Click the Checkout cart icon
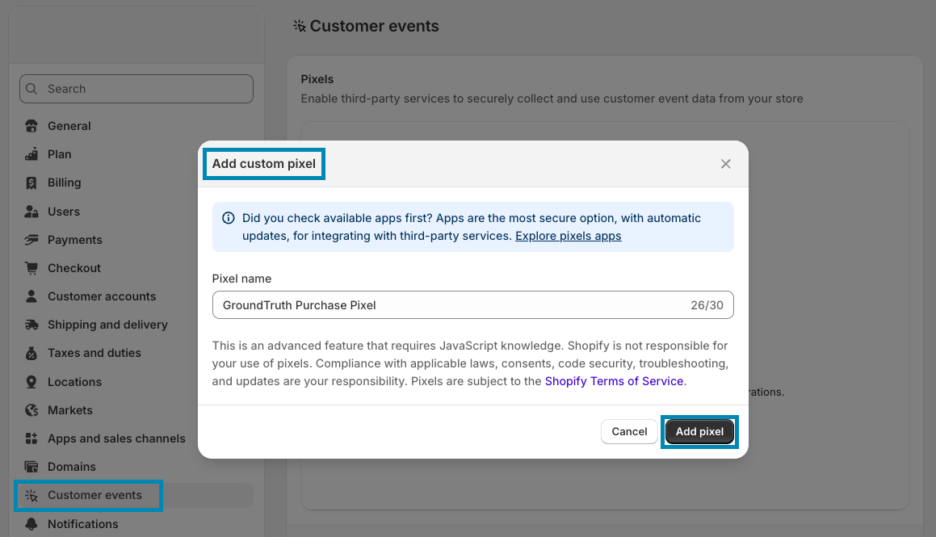The width and height of the screenshot is (936, 537). pyautogui.click(x=31, y=268)
